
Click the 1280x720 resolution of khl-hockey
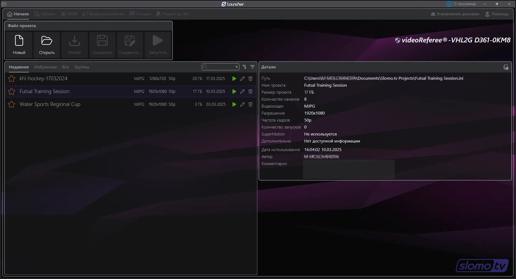coord(158,79)
